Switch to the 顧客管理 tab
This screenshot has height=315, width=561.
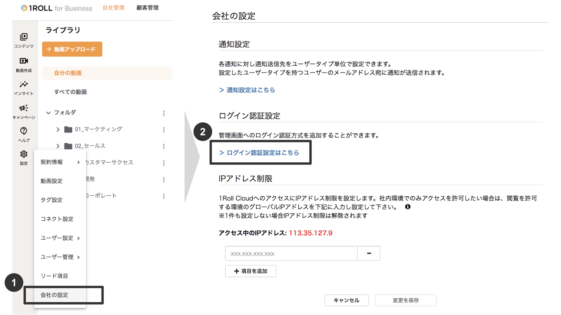click(x=147, y=7)
